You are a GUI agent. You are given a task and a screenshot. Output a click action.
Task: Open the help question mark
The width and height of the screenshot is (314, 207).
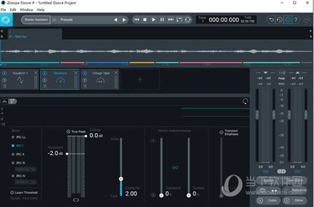(296, 20)
